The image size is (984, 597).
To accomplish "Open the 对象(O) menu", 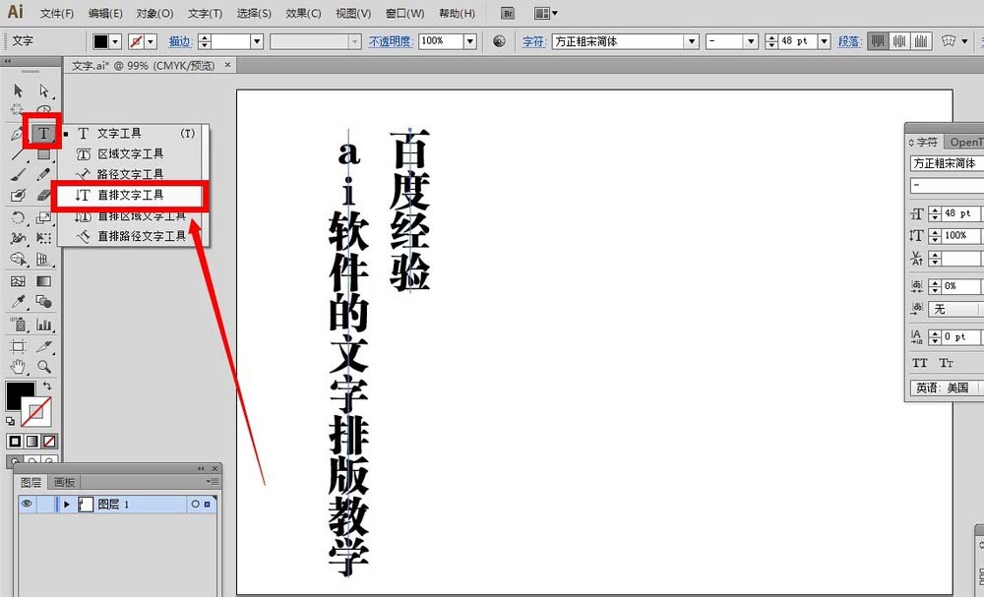I will 155,13.
